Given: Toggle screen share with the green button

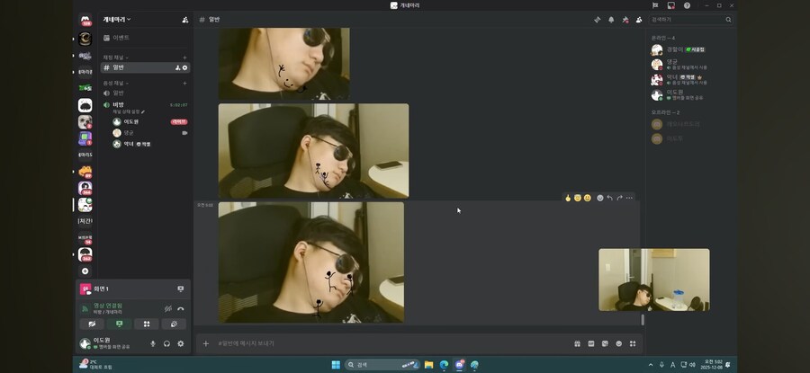Looking at the screenshot, I should point(120,324).
